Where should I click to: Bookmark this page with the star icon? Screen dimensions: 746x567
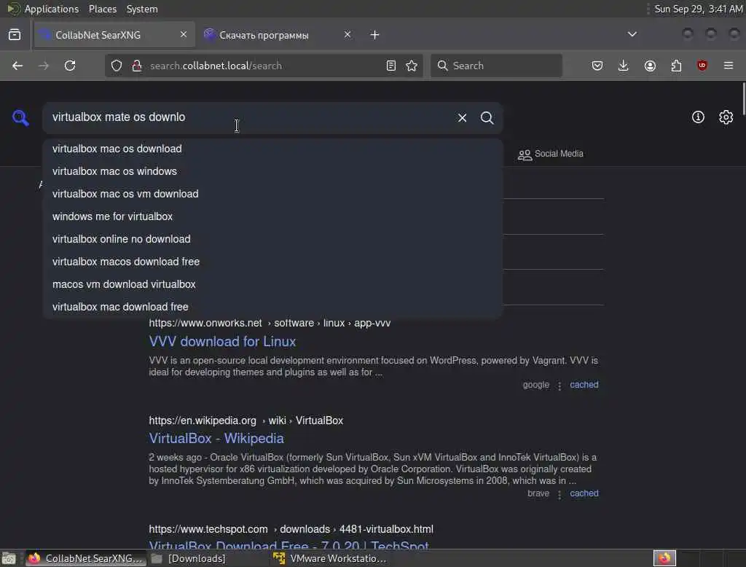tap(412, 66)
